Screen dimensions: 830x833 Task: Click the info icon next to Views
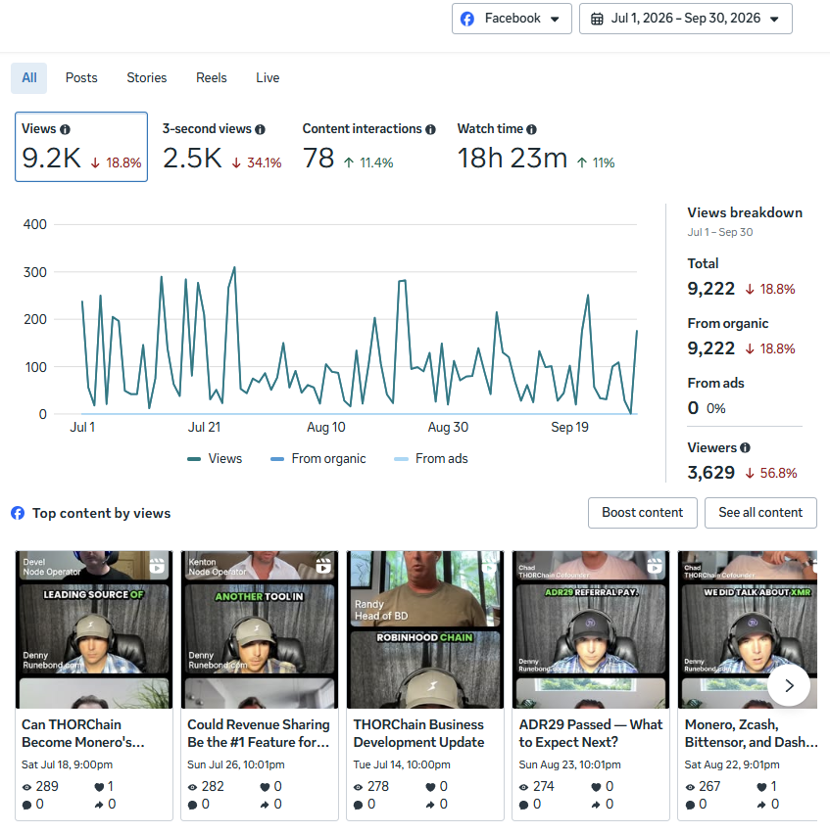[x=65, y=129]
